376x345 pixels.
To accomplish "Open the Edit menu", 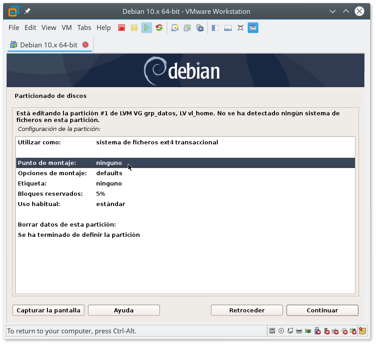I will 30,28.
